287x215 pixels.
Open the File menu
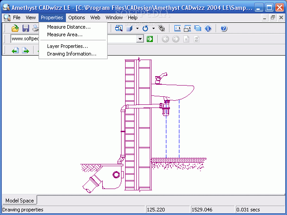click(x=17, y=17)
